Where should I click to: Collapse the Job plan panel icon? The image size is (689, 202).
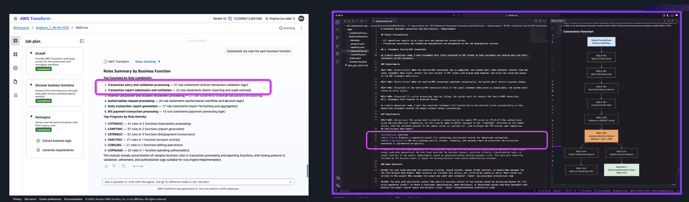82,41
